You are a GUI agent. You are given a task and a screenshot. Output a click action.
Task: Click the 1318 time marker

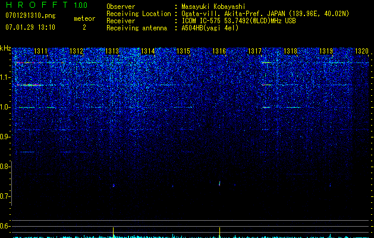(291, 51)
